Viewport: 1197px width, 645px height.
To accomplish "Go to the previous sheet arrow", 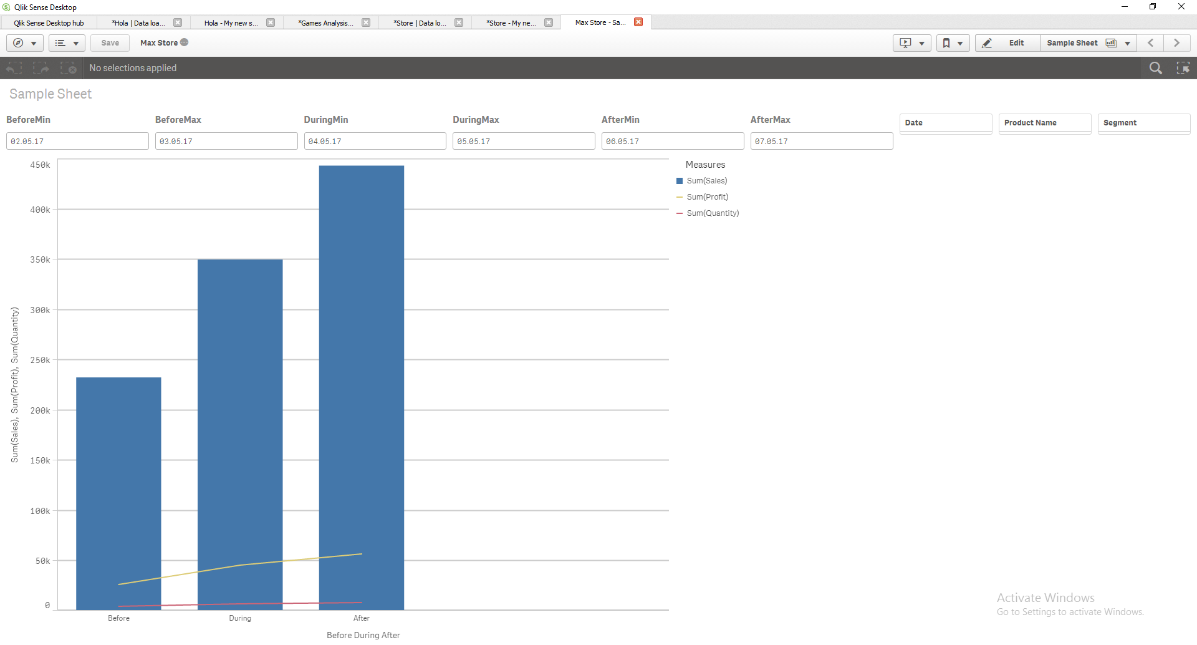I will point(1151,43).
